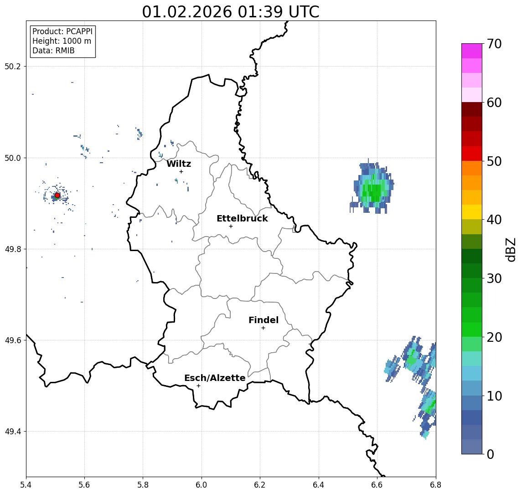
Task: Click the red radar station marker
Action: (57, 196)
